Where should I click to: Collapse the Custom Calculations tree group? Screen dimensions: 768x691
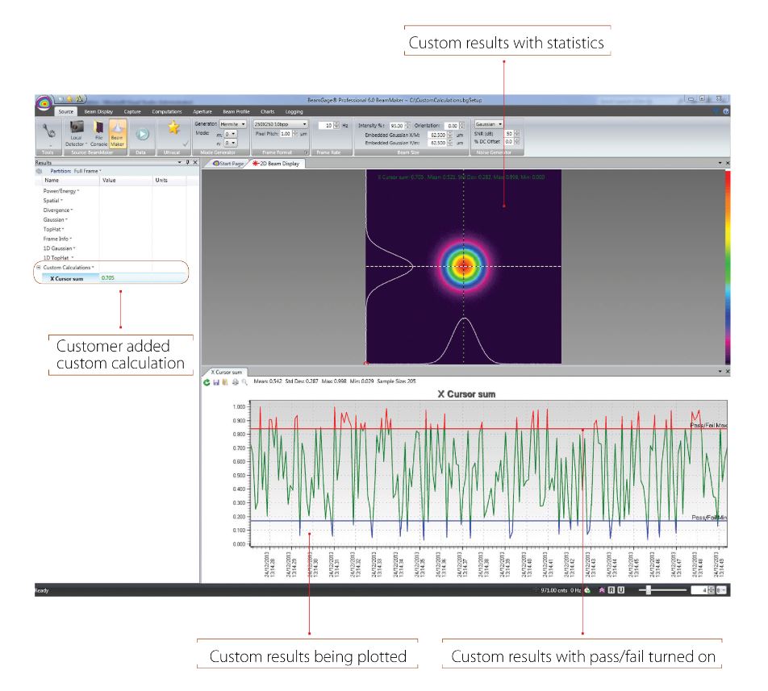click(x=38, y=267)
